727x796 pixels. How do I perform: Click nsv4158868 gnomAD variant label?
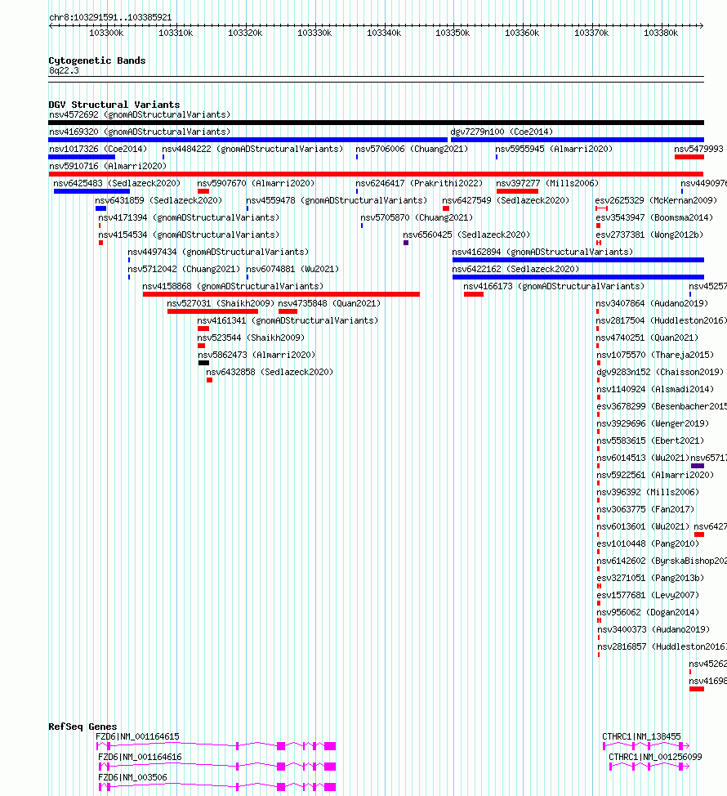click(233, 288)
